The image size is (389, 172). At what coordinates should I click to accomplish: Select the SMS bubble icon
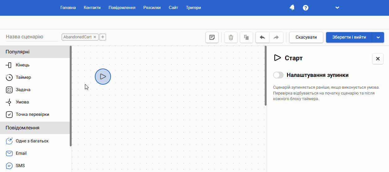[9, 166]
